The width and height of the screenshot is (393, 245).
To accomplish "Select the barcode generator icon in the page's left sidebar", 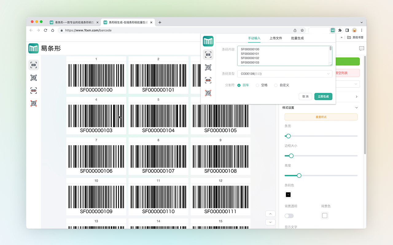I will [x=33, y=65].
